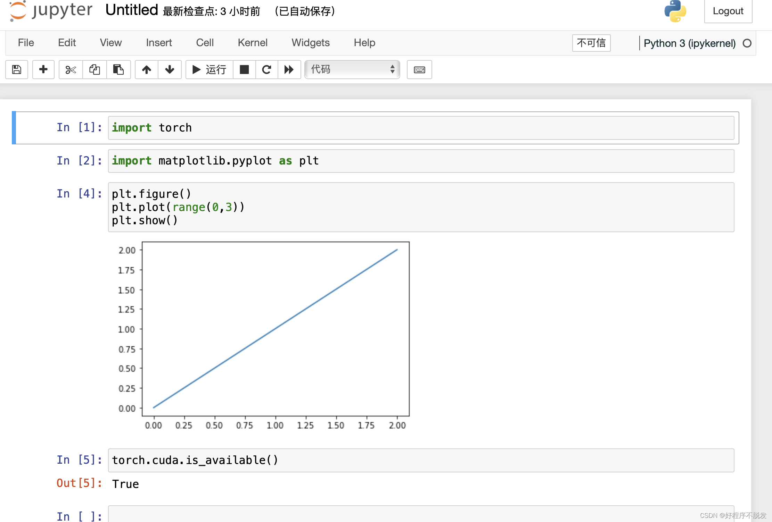Image resolution: width=772 pixels, height=522 pixels.
Task: Insert a new cell with plus icon
Action: click(43, 70)
